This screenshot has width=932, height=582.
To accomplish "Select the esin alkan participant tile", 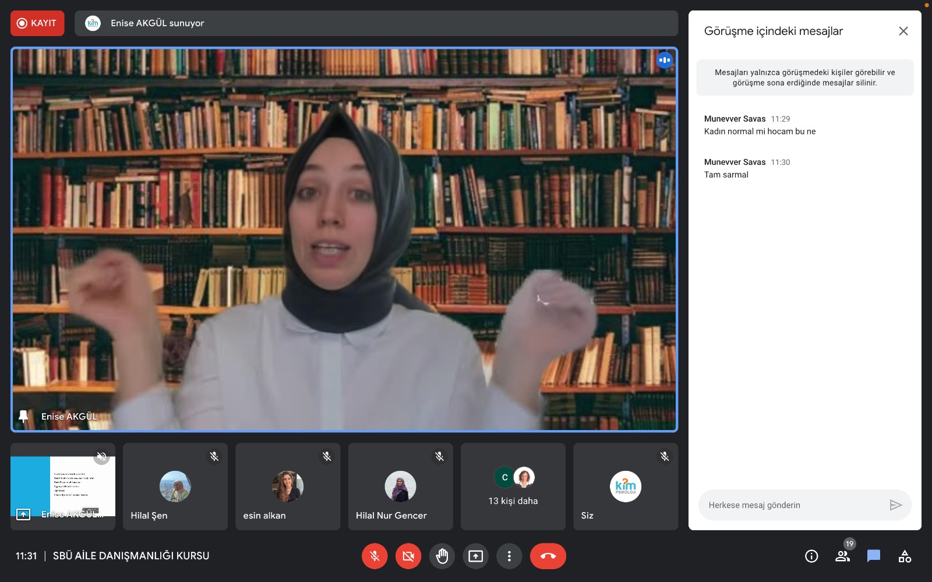I will point(288,487).
